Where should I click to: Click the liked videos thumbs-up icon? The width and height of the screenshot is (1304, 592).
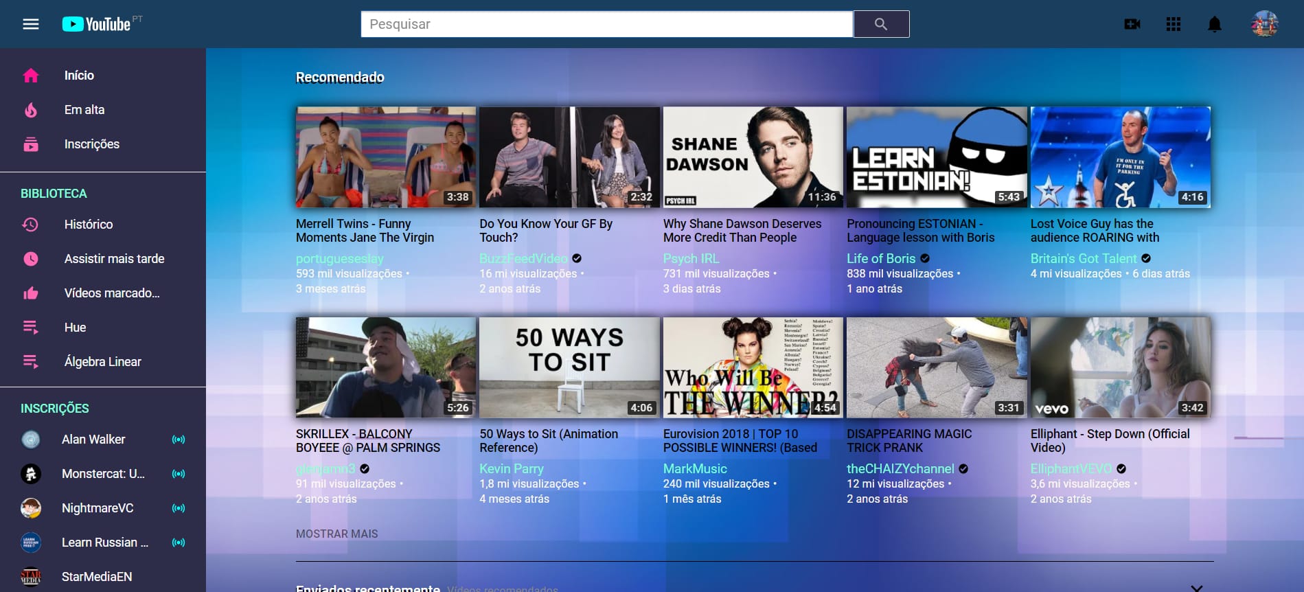coord(31,293)
